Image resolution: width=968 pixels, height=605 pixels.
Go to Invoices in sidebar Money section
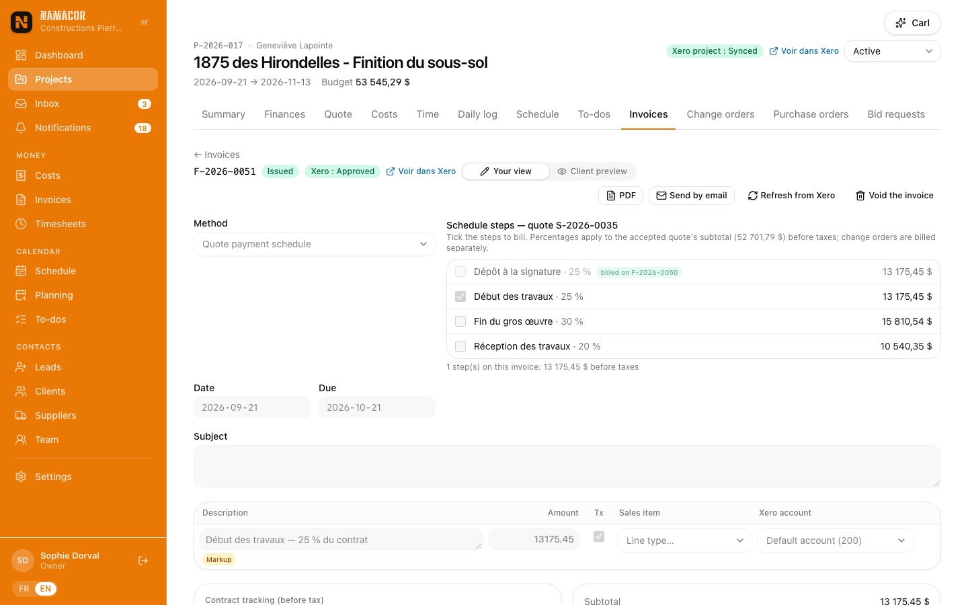pyautogui.click(x=83, y=200)
